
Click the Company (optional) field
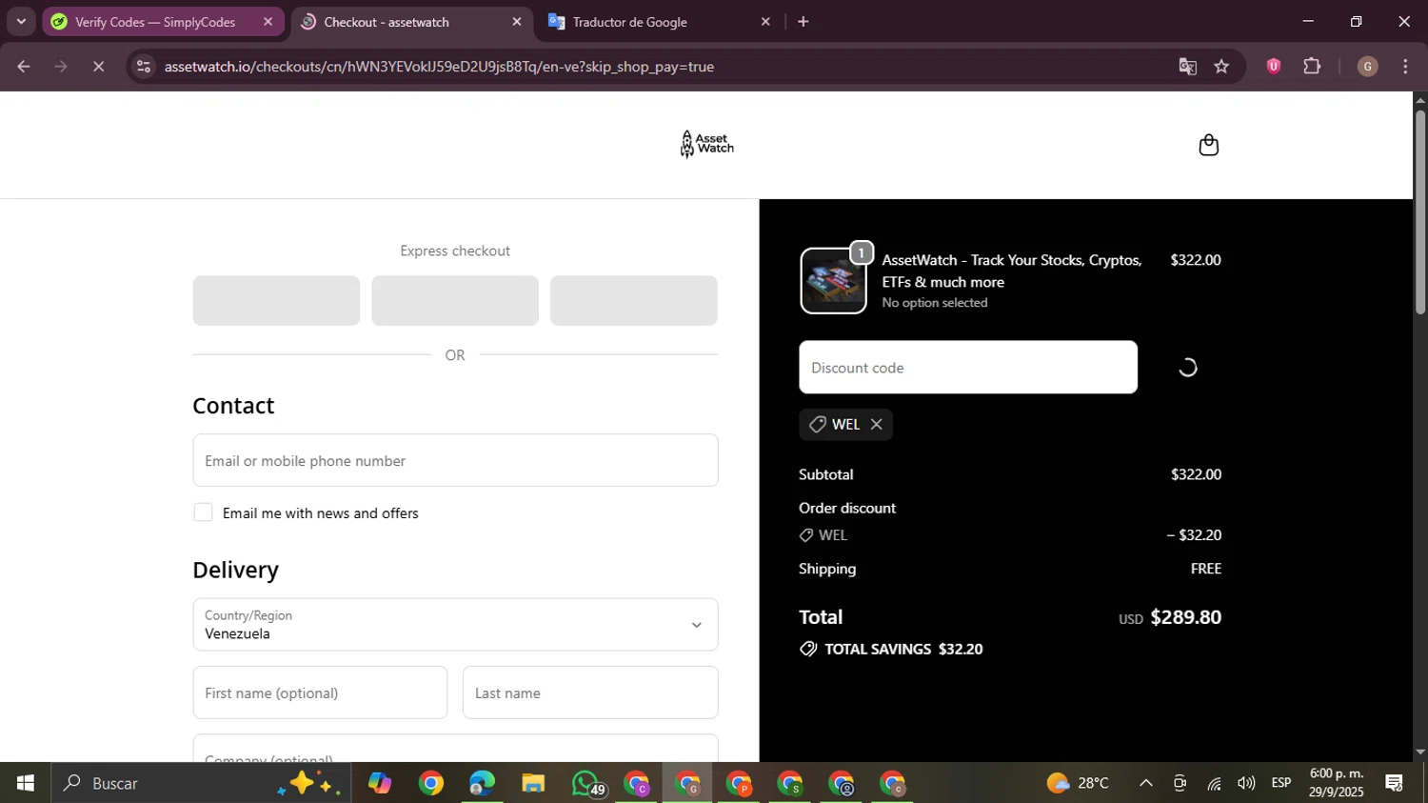(x=455, y=749)
